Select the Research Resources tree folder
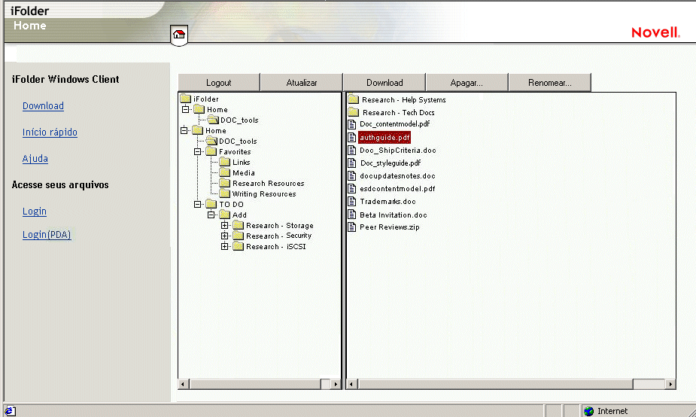The image size is (696, 417). coord(268,183)
